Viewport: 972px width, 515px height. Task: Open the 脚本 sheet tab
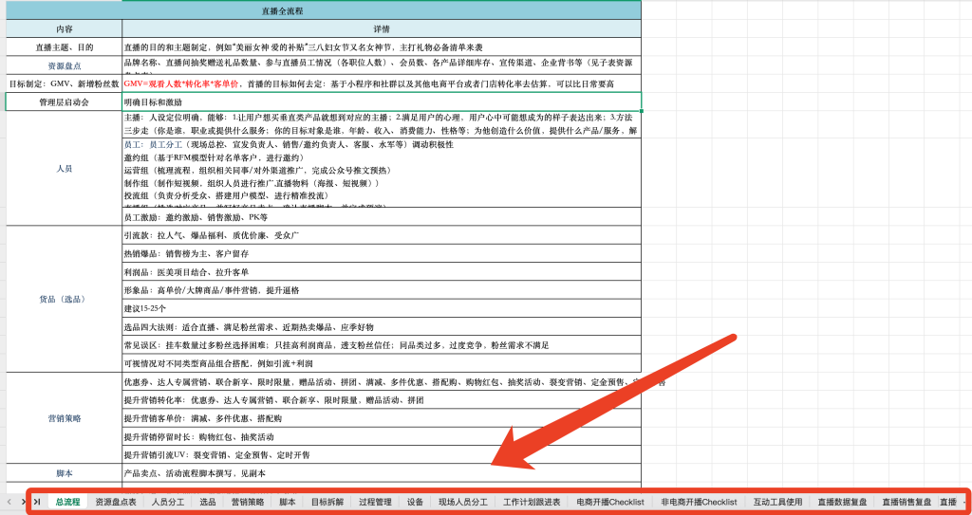pos(288,502)
